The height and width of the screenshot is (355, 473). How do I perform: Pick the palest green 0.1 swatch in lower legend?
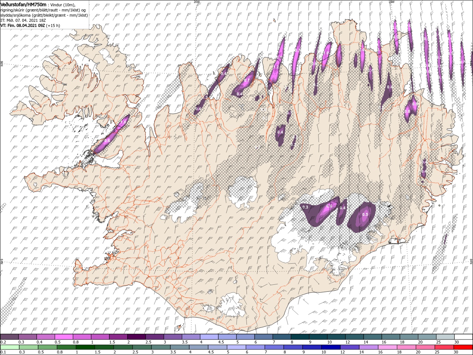pyautogui.click(x=10, y=347)
